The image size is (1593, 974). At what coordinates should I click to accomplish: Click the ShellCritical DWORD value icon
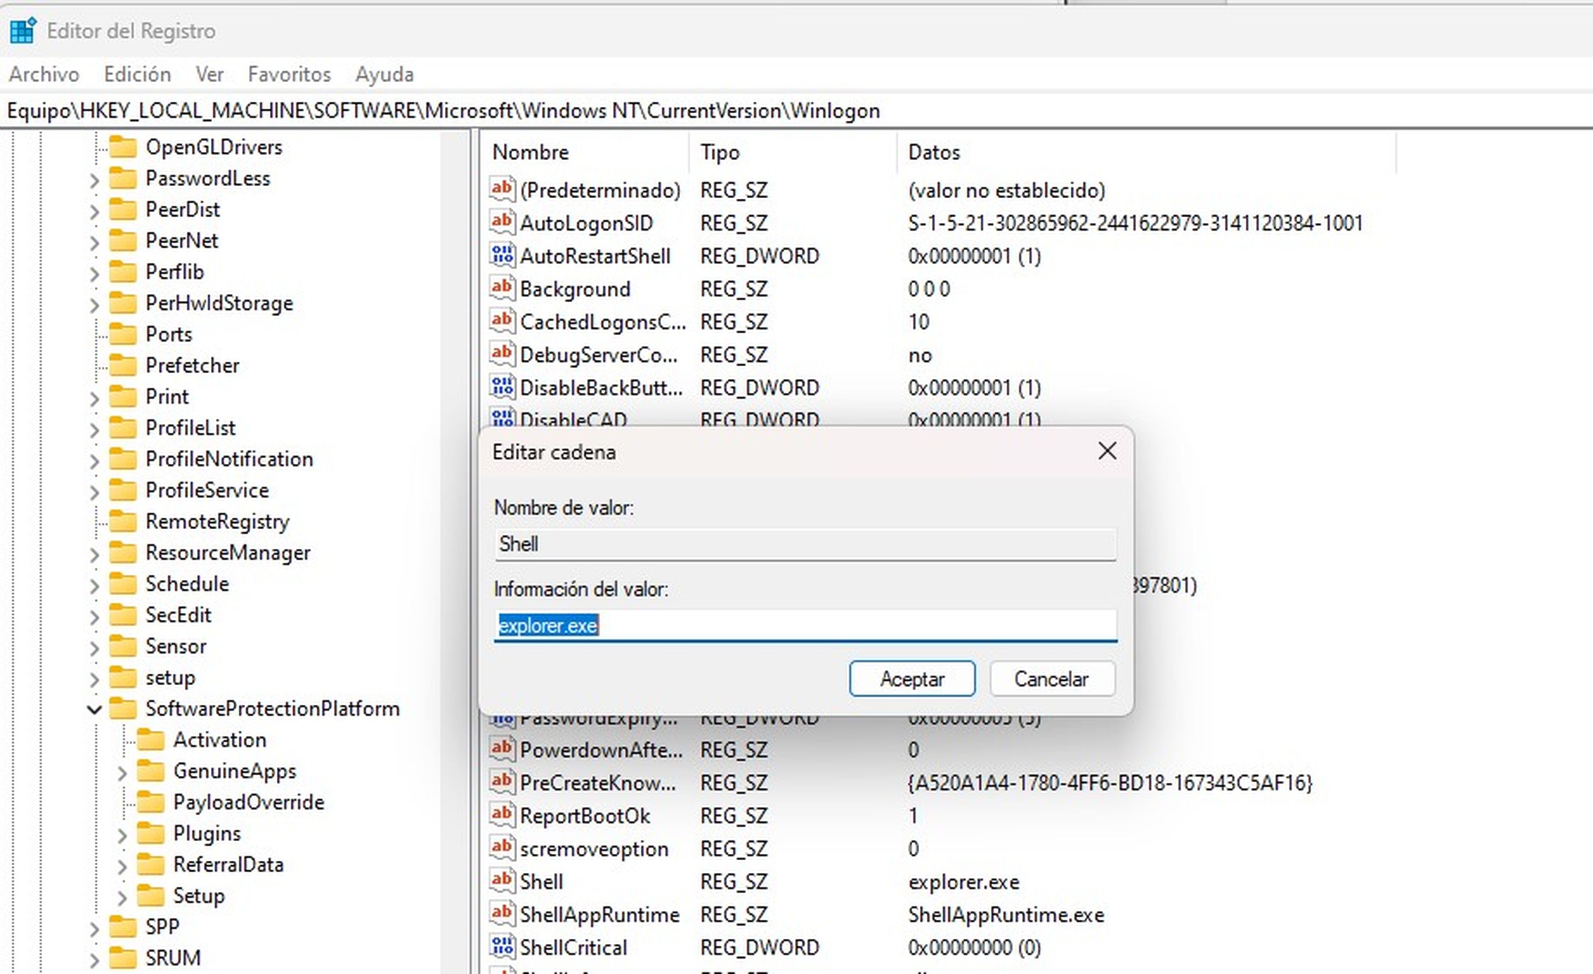[502, 946]
